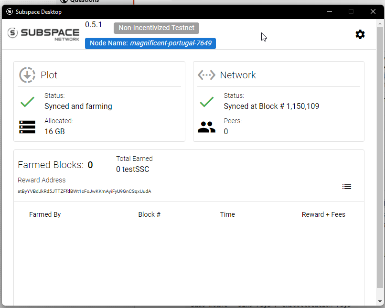Click the Reward + Fees column header

(x=323, y=214)
